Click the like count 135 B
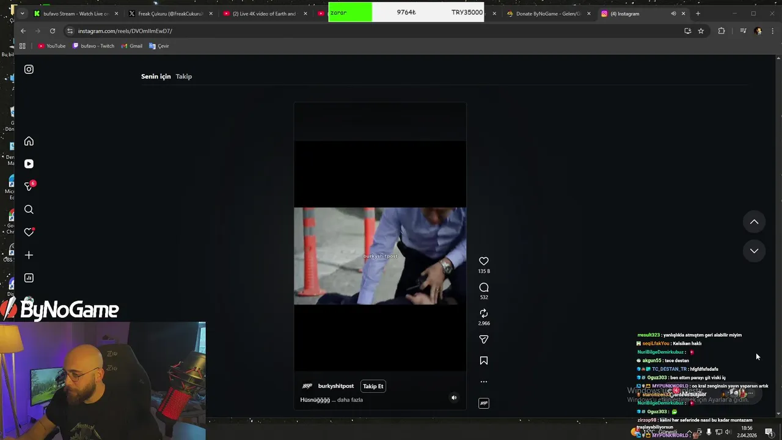 point(484,271)
